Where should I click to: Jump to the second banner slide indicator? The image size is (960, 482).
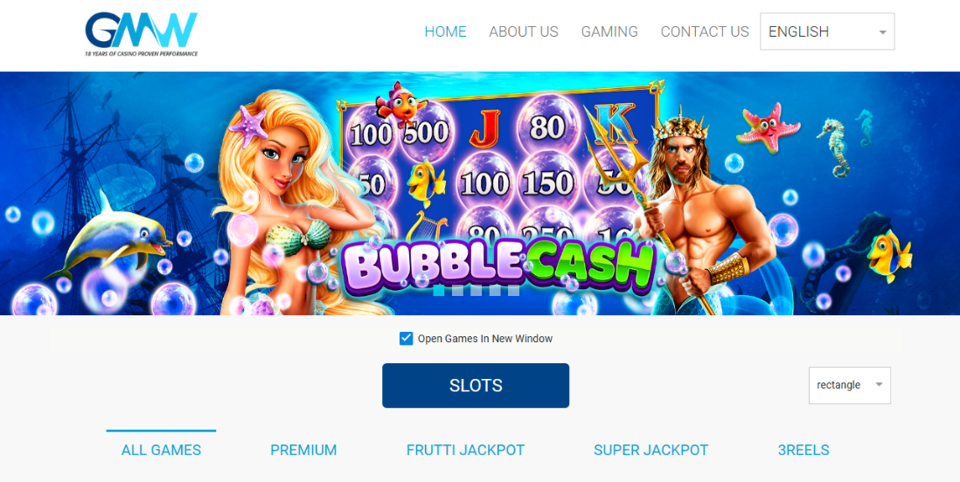pos(457,290)
